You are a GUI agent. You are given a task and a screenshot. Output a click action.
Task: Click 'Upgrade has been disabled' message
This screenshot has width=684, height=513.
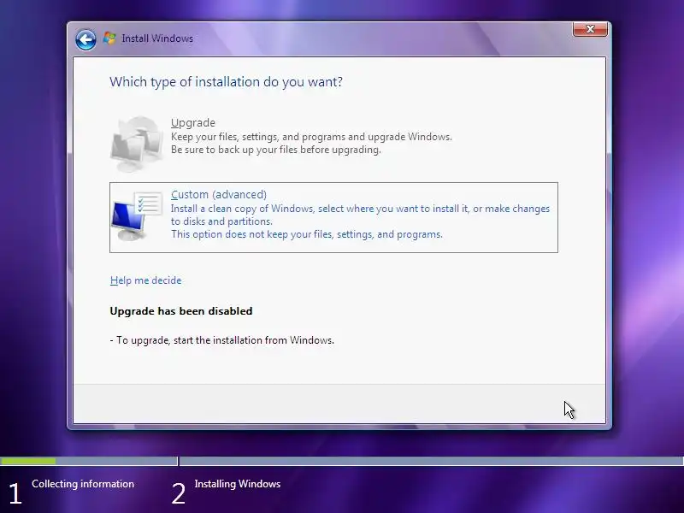tap(181, 311)
